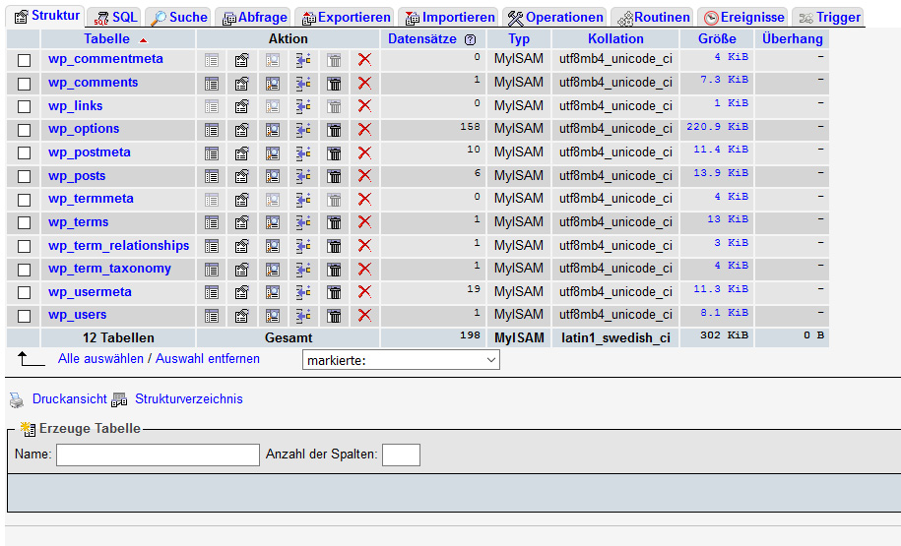The height and width of the screenshot is (546, 901).
Task: Click the 'Alle auswählen' link
Action: [100, 359]
